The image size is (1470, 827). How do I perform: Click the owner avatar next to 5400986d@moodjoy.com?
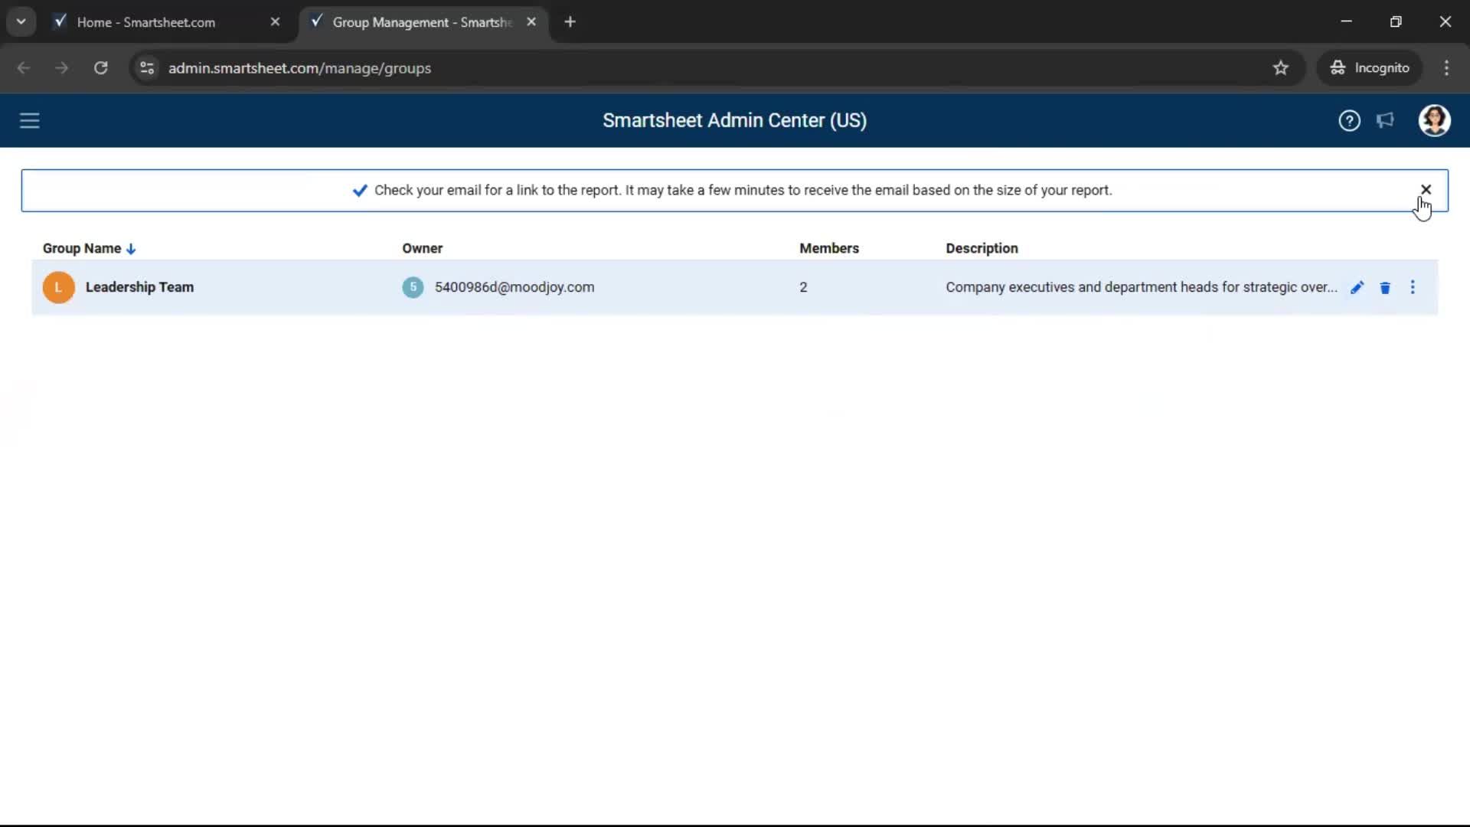(413, 287)
